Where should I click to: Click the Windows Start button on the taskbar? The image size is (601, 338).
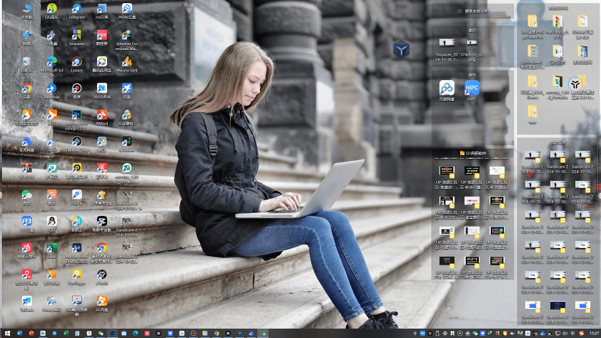click(x=8, y=333)
